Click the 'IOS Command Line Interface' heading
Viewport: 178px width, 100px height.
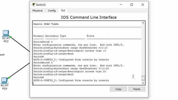[x=89, y=17]
